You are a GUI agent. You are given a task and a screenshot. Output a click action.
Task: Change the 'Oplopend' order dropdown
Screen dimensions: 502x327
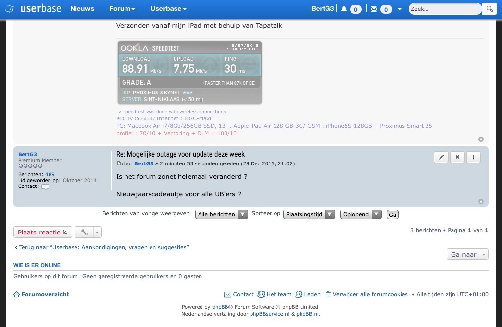(x=360, y=214)
